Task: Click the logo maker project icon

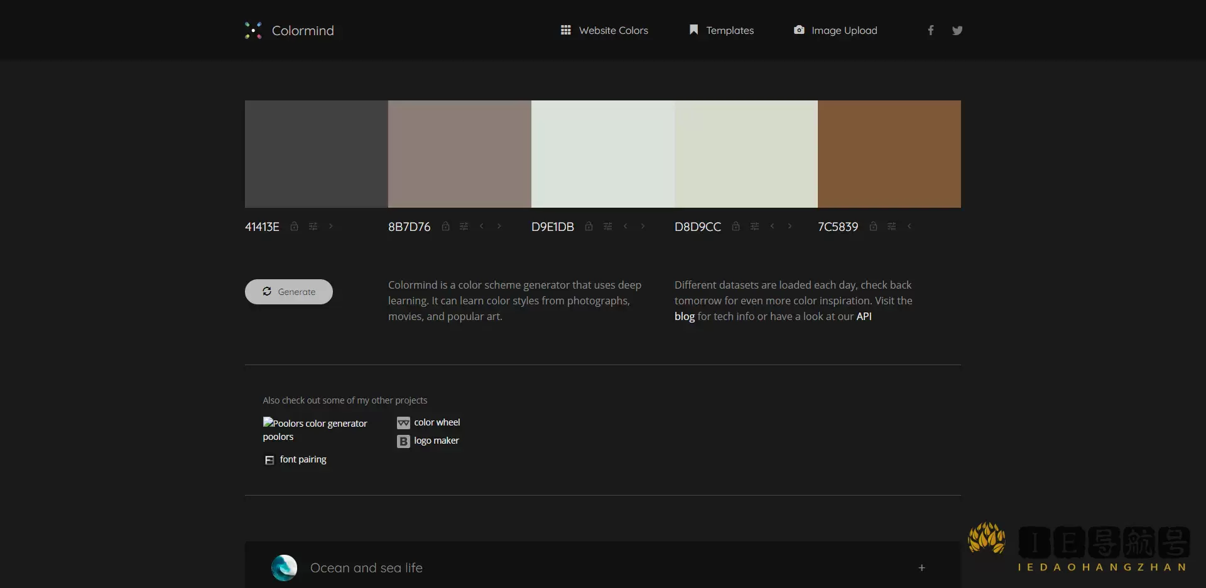Action: coord(404,441)
